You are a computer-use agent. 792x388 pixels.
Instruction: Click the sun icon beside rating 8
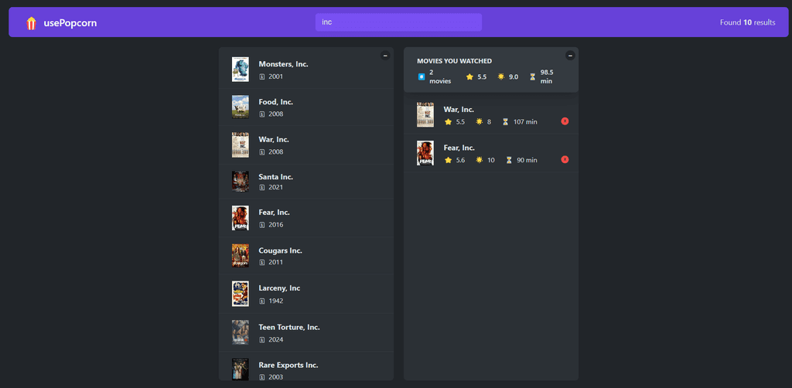480,121
